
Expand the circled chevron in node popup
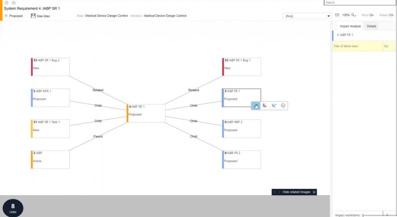283,106
